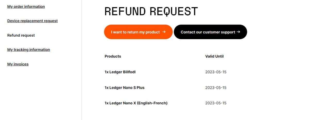Click the Valid Until date for Nano S Plus
The height and width of the screenshot is (120, 309).
216,88
